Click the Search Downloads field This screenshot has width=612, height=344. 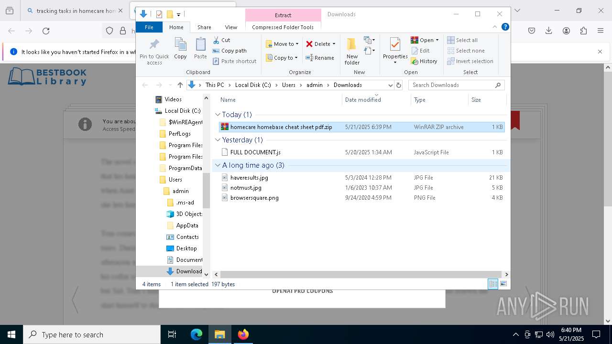coord(457,85)
